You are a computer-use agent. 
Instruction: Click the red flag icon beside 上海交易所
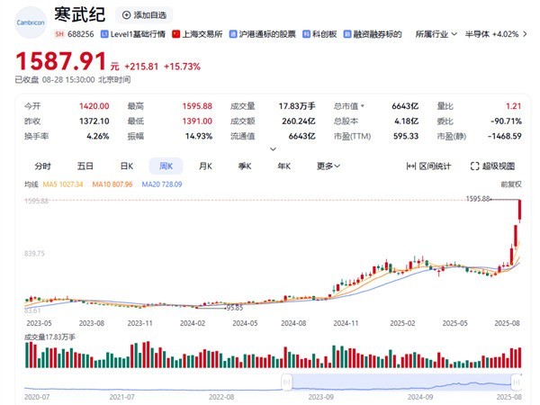point(176,33)
